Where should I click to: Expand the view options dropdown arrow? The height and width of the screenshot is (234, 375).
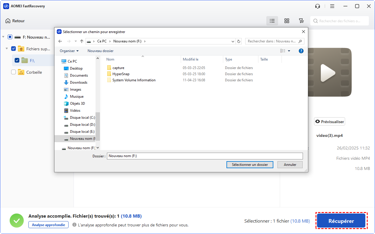click(x=289, y=51)
